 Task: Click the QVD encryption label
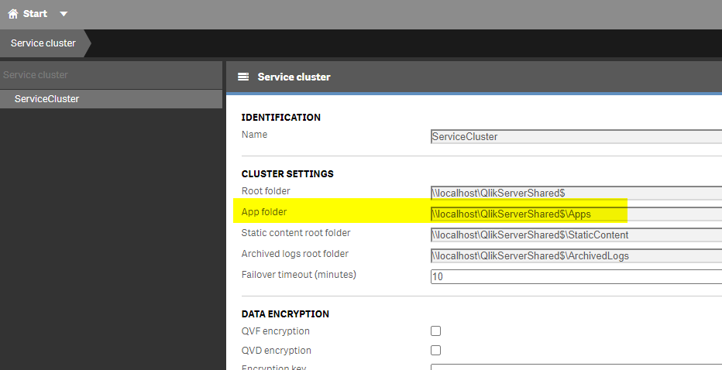click(277, 351)
